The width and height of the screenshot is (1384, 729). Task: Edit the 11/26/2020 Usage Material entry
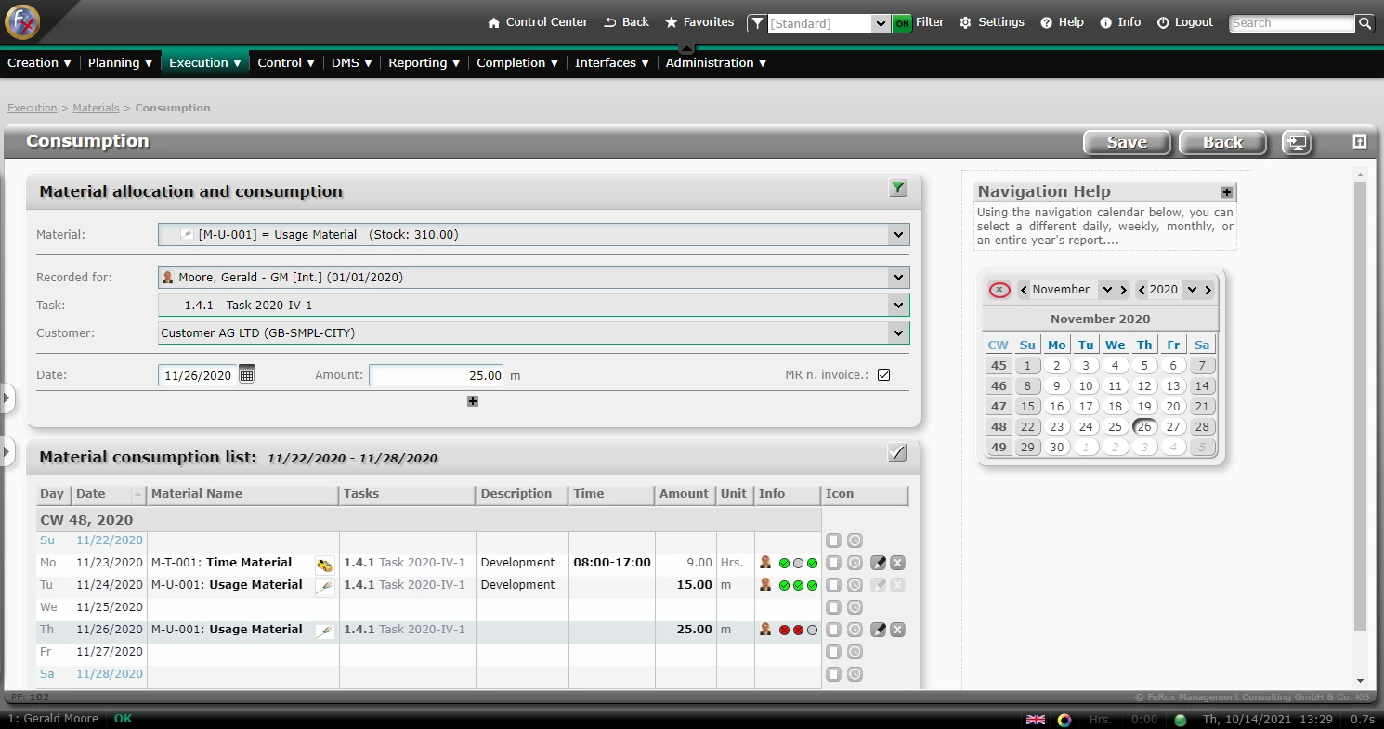point(878,630)
